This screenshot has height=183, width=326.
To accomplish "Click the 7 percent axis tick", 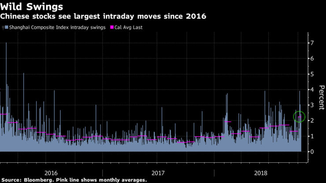I will pyautogui.click(x=312, y=43).
